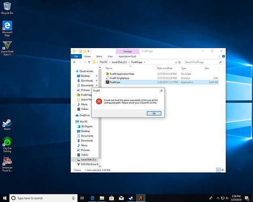Select the FiveM.exe file row
This screenshot has width=253, height=202.
point(115,82)
